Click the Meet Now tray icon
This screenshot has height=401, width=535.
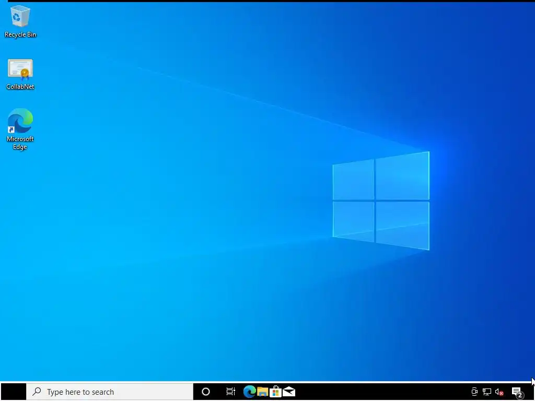(x=474, y=392)
